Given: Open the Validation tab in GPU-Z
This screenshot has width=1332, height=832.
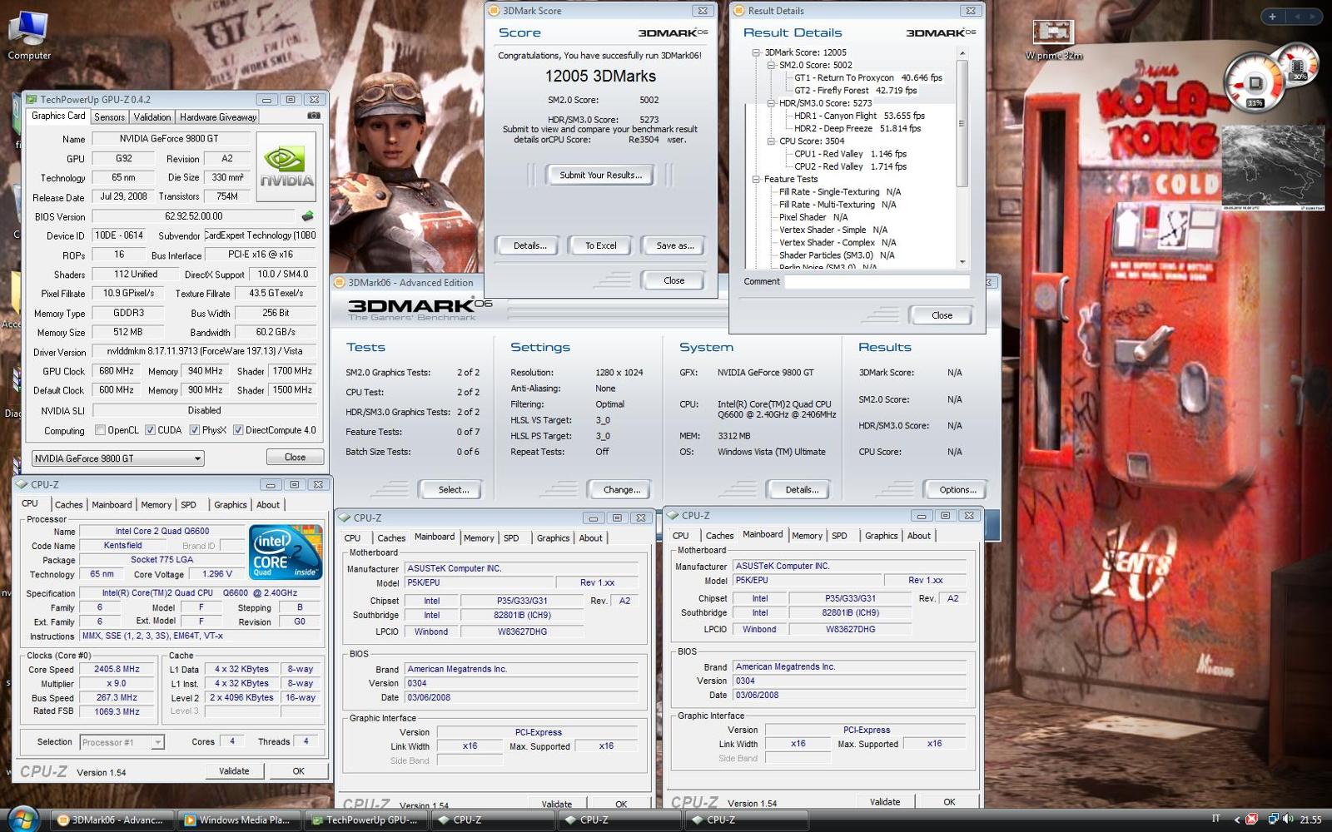Looking at the screenshot, I should coord(152,117).
